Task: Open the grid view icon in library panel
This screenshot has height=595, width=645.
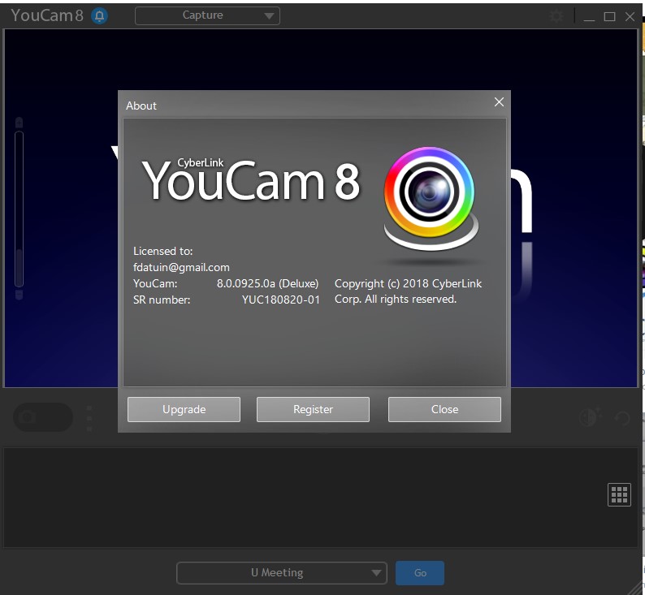Action: [619, 494]
